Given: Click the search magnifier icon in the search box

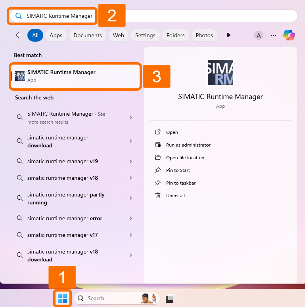Looking at the screenshot, I should [x=18, y=16].
